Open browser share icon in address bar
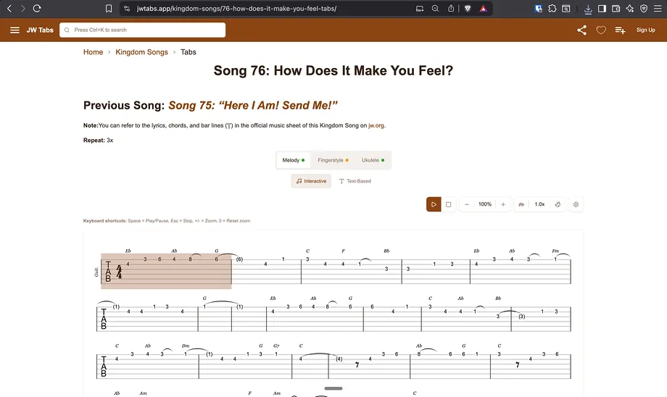This screenshot has height=397, width=667. point(451,9)
